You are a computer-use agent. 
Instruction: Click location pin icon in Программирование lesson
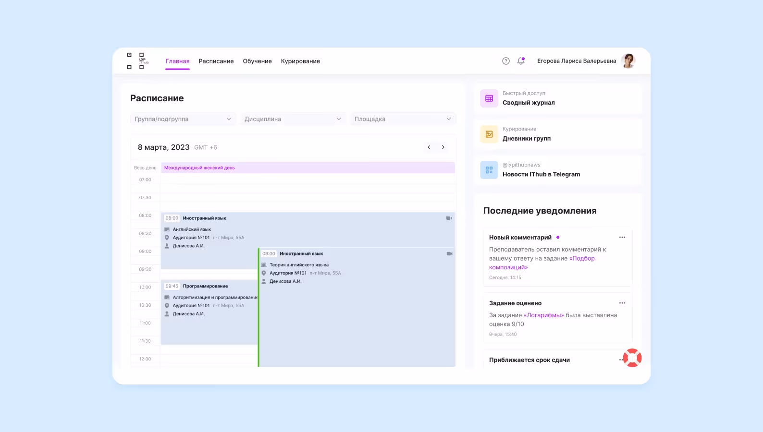(x=167, y=305)
